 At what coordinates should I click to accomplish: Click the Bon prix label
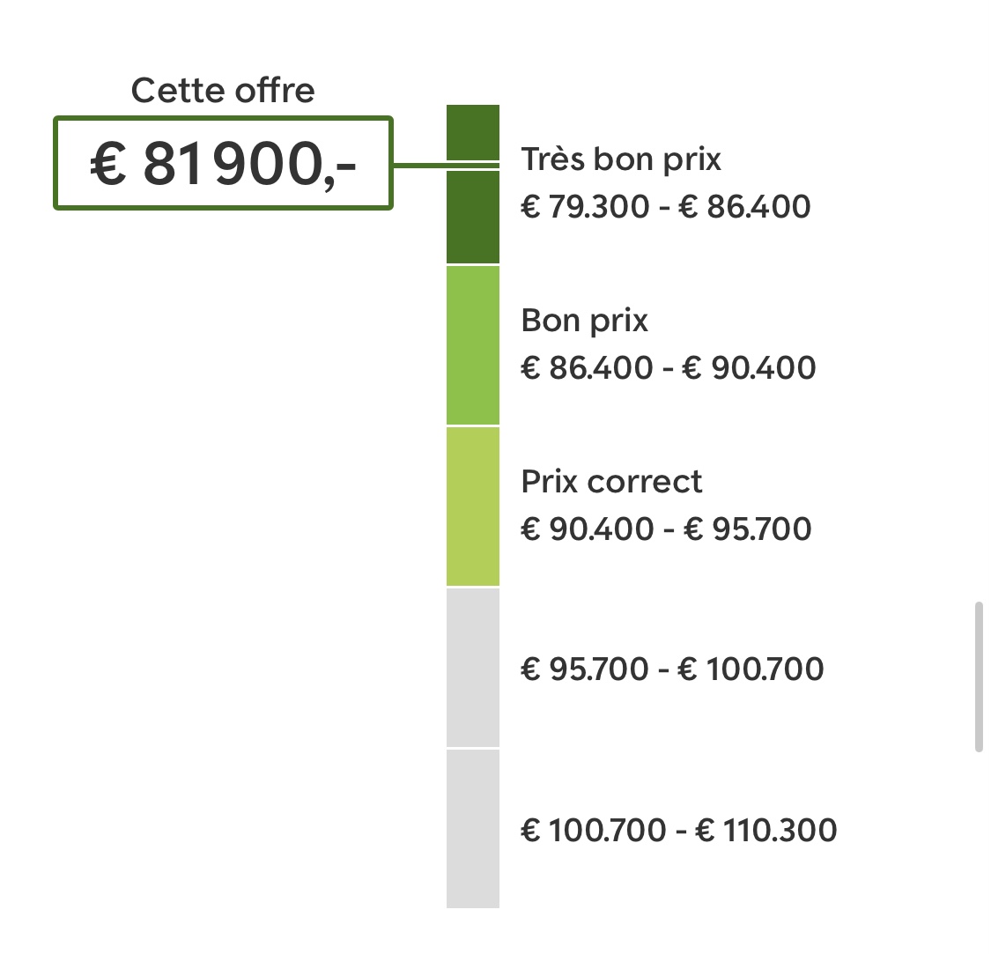(x=585, y=321)
